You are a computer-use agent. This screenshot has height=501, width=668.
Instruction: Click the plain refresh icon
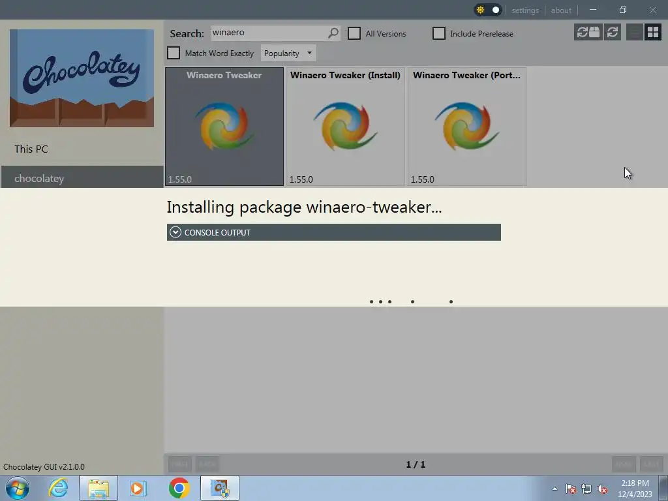coord(613,32)
